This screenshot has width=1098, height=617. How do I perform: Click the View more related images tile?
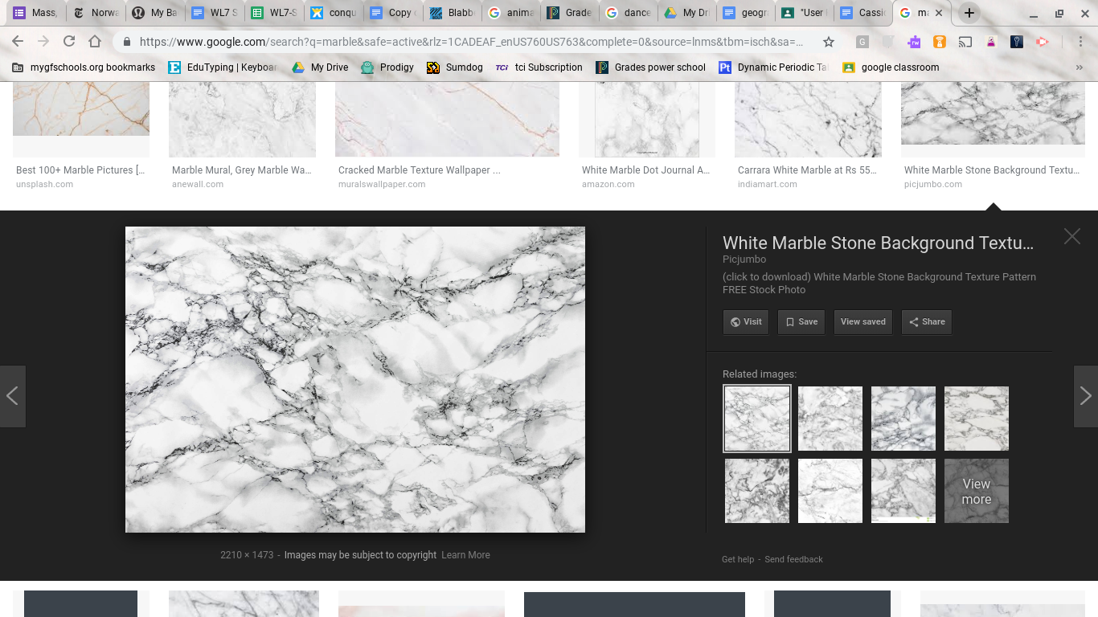point(977,491)
